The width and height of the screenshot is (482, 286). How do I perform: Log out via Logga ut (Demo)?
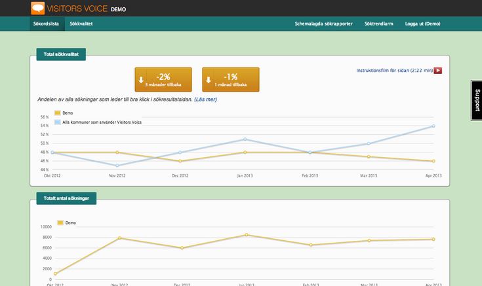[422, 24]
